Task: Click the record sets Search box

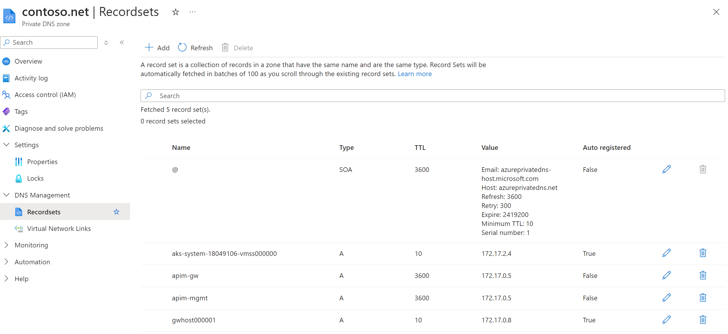Action: point(433,96)
